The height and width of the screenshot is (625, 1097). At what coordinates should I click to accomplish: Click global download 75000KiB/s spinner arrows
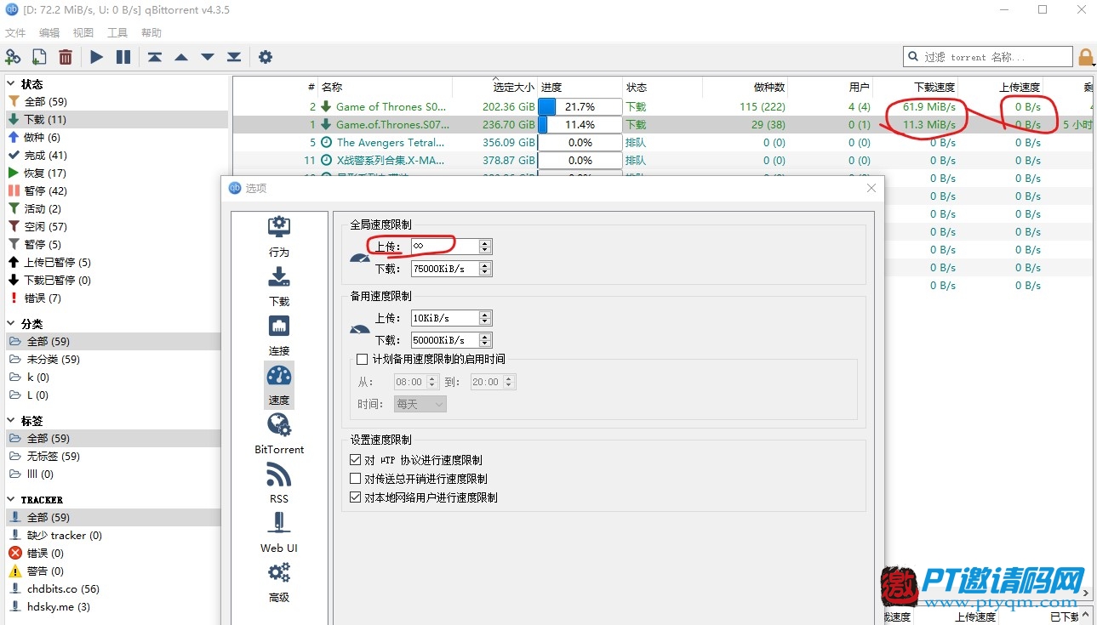[485, 268]
